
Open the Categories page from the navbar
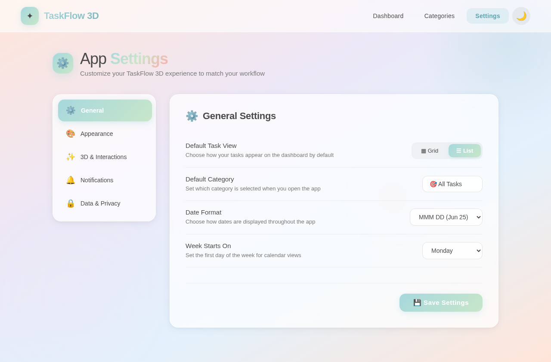[439, 16]
